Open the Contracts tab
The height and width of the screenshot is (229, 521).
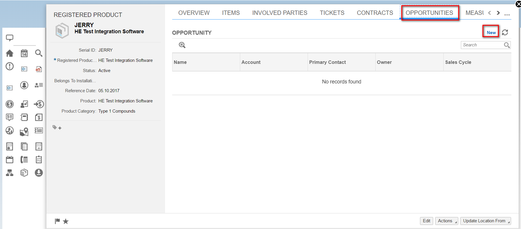click(375, 13)
